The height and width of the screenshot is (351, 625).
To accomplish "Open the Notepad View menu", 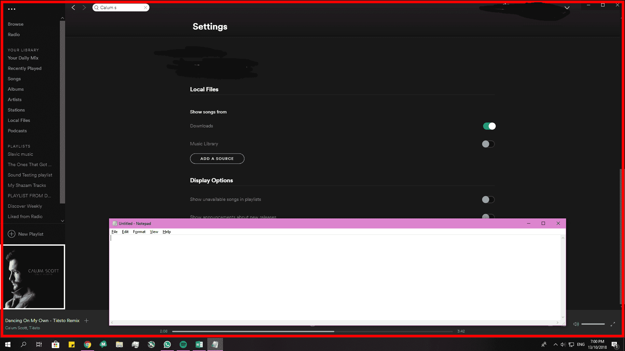I will [154, 232].
